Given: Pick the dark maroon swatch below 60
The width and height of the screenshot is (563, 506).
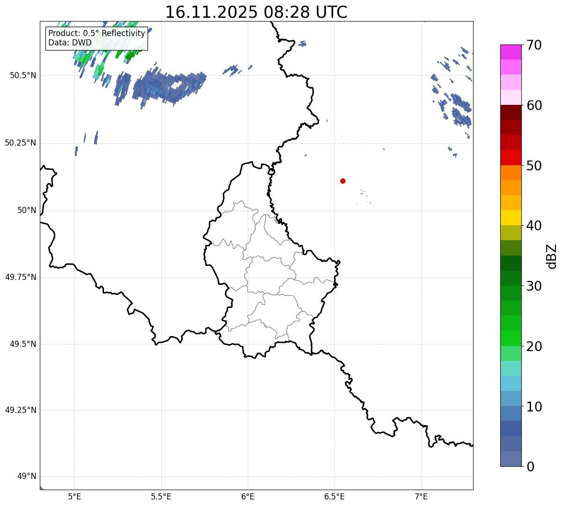Looking at the screenshot, I should [511, 112].
